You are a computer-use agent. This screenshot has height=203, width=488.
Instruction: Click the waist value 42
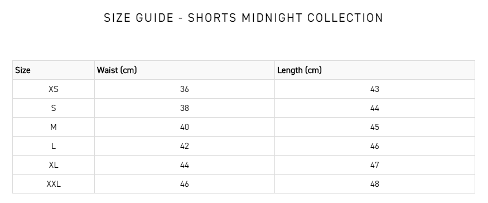(185, 146)
